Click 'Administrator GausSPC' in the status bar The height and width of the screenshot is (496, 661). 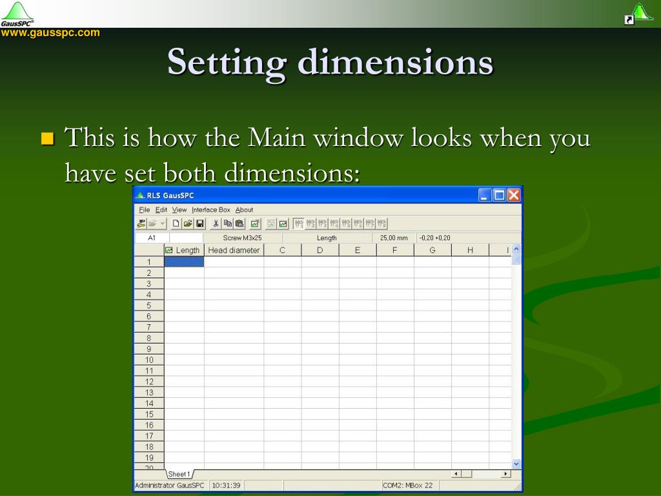tap(170, 486)
